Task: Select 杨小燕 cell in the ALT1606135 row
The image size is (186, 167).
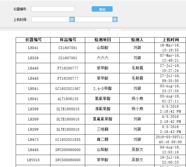Action: coord(137,99)
